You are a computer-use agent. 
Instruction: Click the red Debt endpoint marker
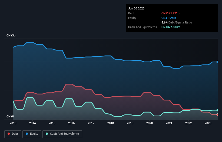[217, 114]
